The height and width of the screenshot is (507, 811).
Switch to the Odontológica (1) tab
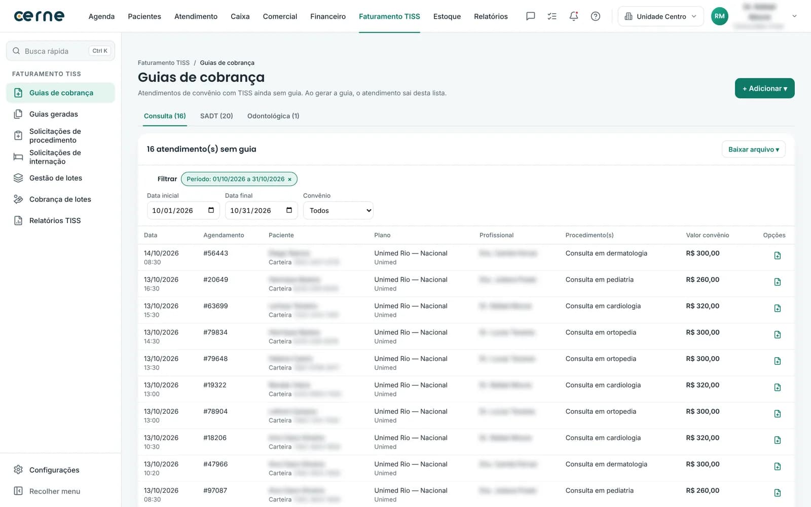[x=273, y=116]
